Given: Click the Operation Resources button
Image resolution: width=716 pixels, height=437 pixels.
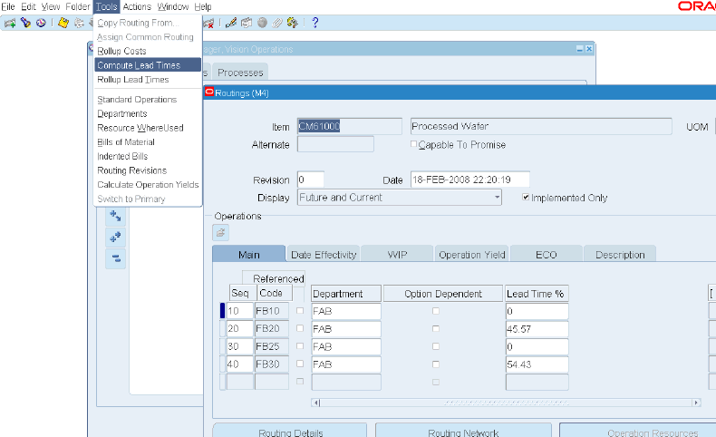Looking at the screenshot, I should tap(638, 431).
